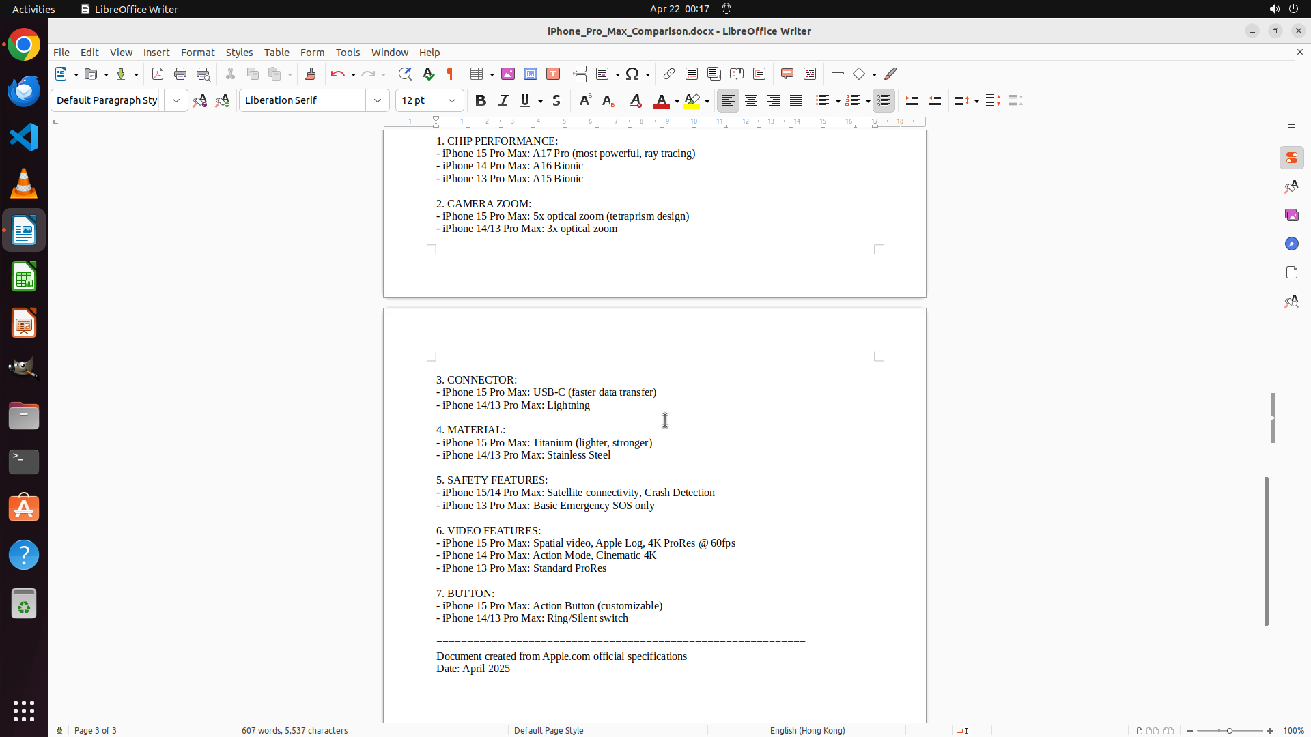The image size is (1311, 737).
Task: Click the Insert Image icon
Action: [508, 74]
